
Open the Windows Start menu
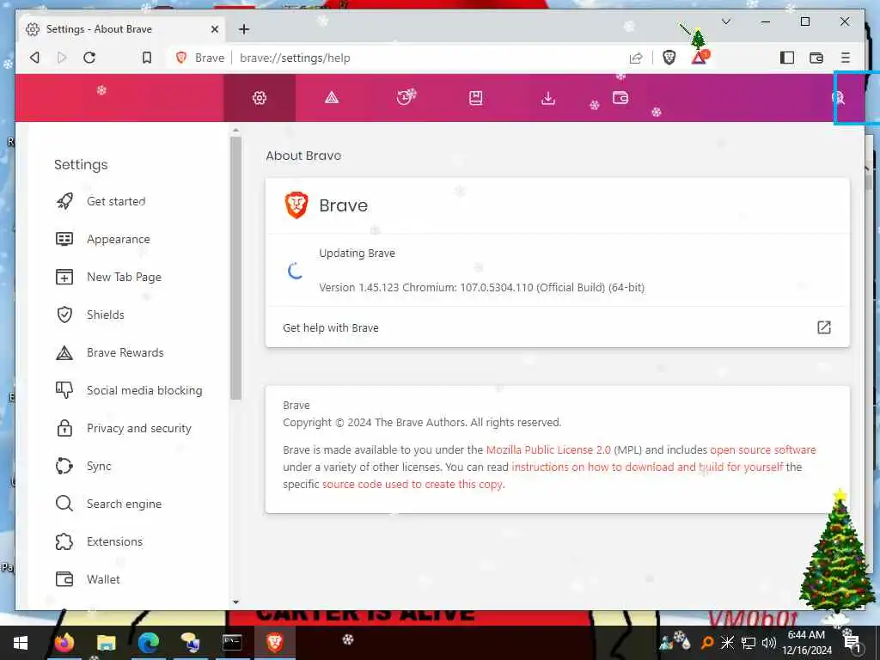pos(21,643)
